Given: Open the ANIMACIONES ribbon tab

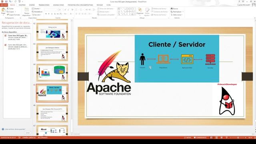Looking at the screenshot, I should click(x=59, y=5).
